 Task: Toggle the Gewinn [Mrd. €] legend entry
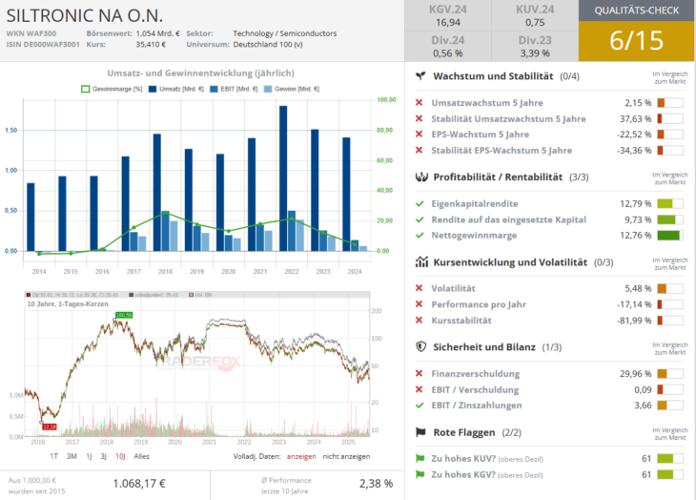(x=292, y=89)
